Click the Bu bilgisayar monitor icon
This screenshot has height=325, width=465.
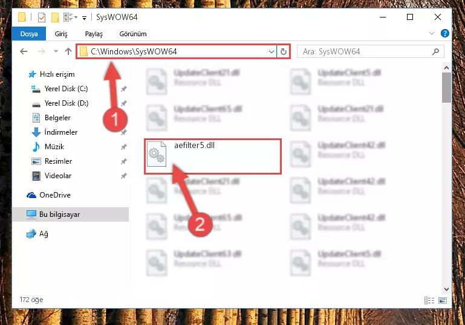(x=31, y=214)
